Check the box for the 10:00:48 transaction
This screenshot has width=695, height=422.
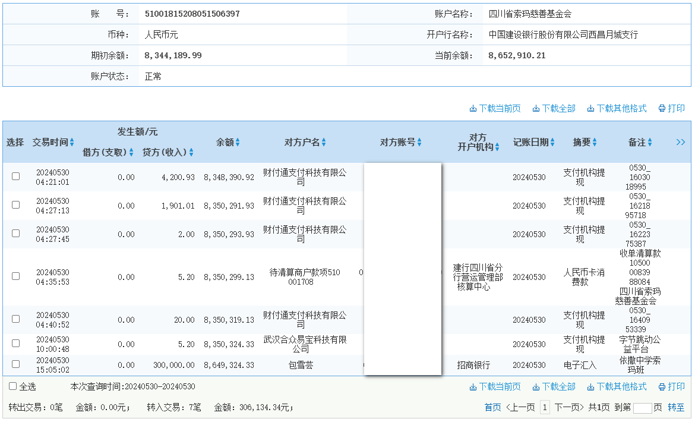[15, 343]
